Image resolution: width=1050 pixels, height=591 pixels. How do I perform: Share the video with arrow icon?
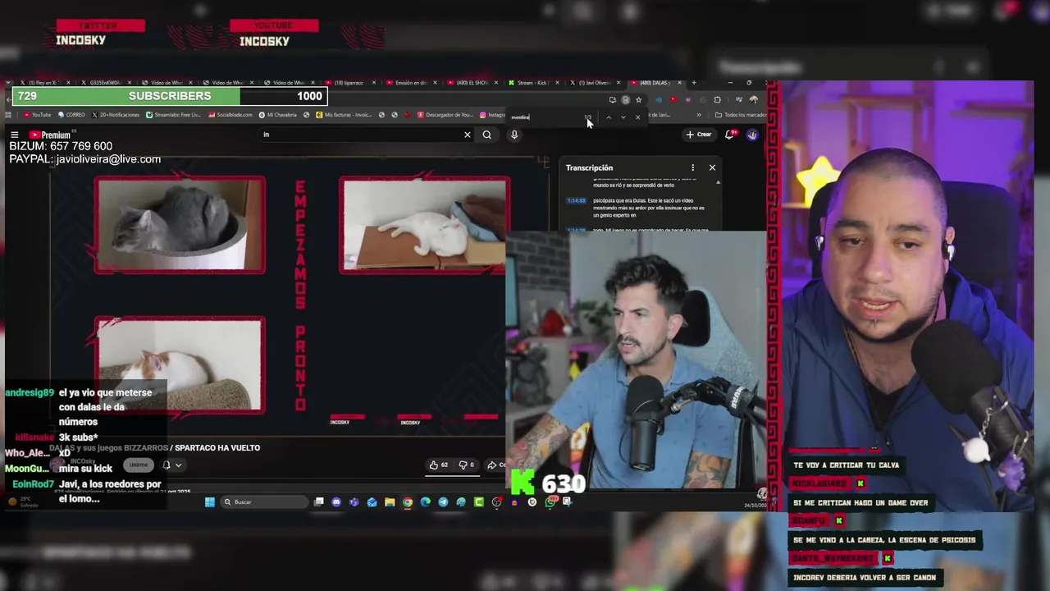495,465
